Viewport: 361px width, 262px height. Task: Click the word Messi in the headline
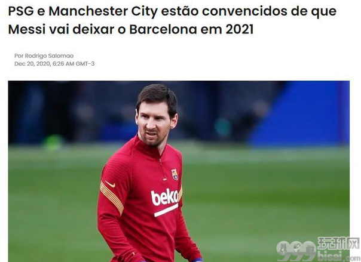[x=27, y=29]
